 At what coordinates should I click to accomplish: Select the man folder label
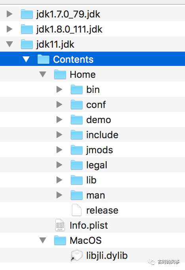96,196
